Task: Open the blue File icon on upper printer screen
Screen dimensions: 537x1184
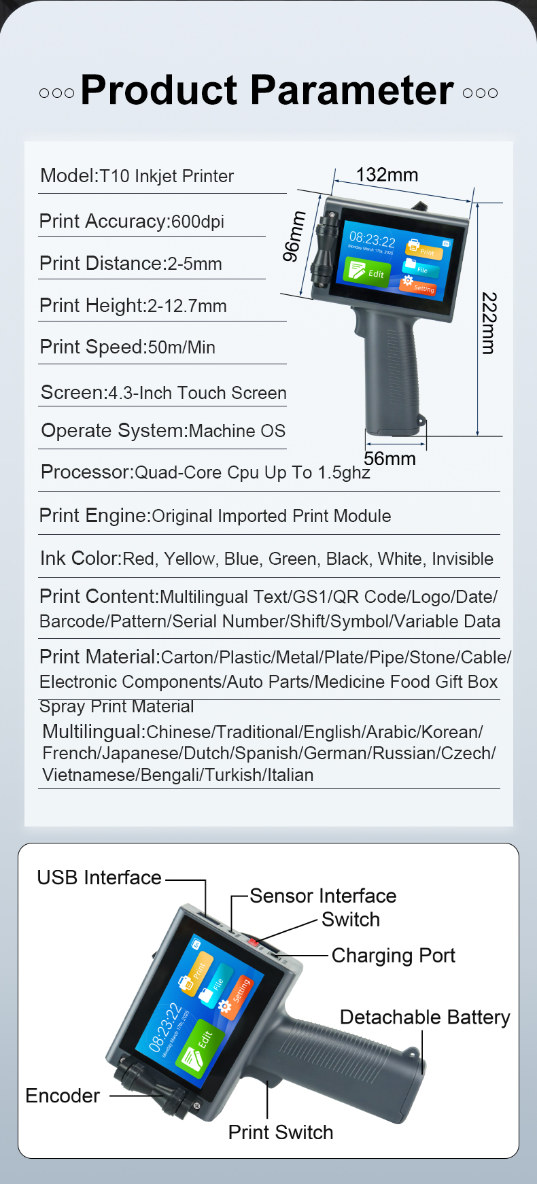Action: [419, 267]
